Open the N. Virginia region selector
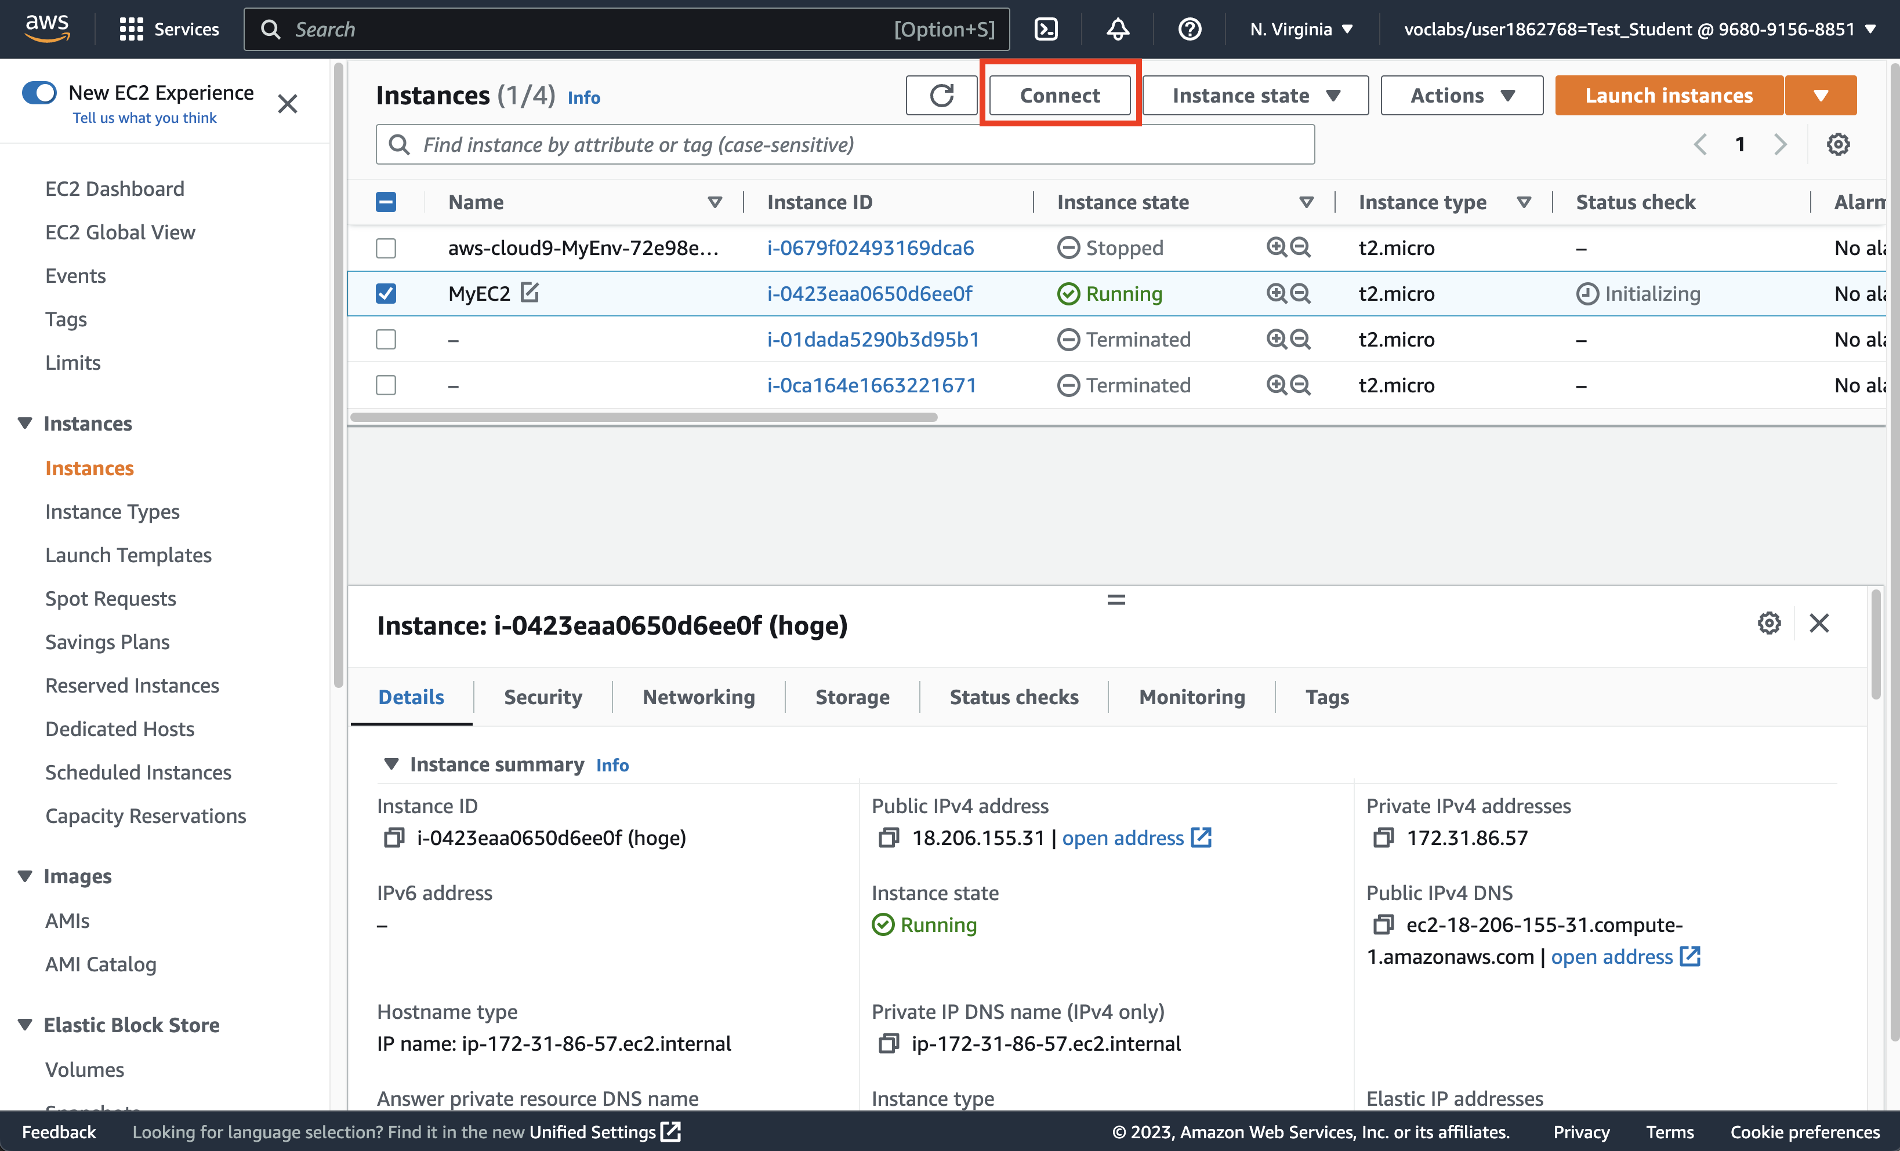 pyautogui.click(x=1301, y=30)
